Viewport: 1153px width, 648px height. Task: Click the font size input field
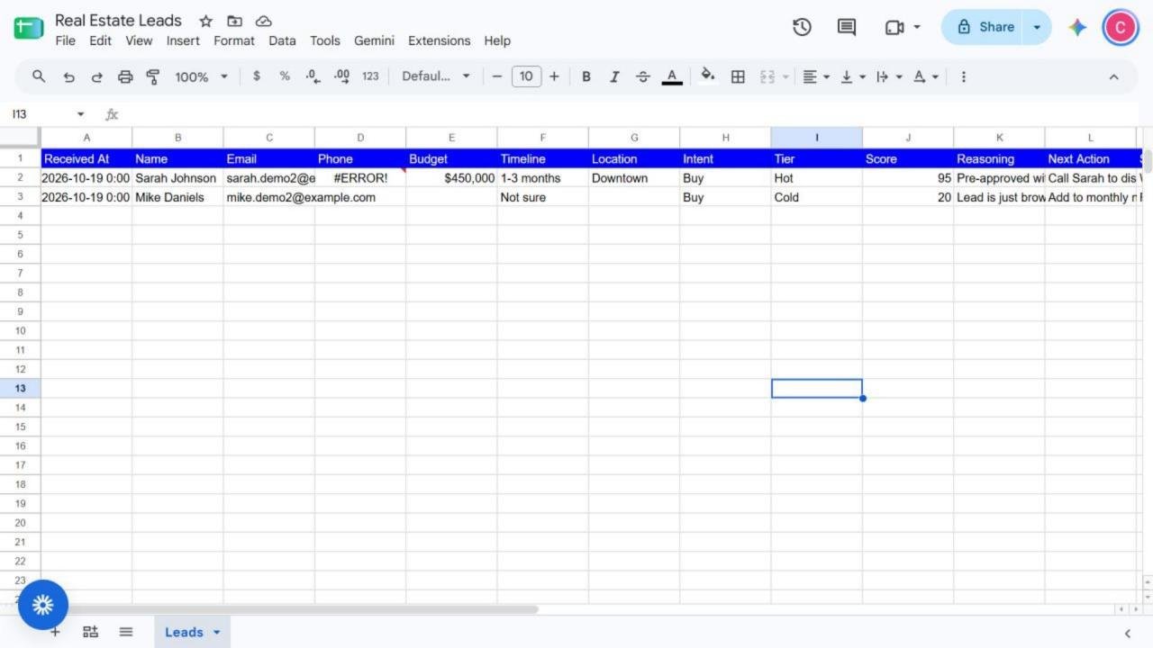tap(526, 76)
